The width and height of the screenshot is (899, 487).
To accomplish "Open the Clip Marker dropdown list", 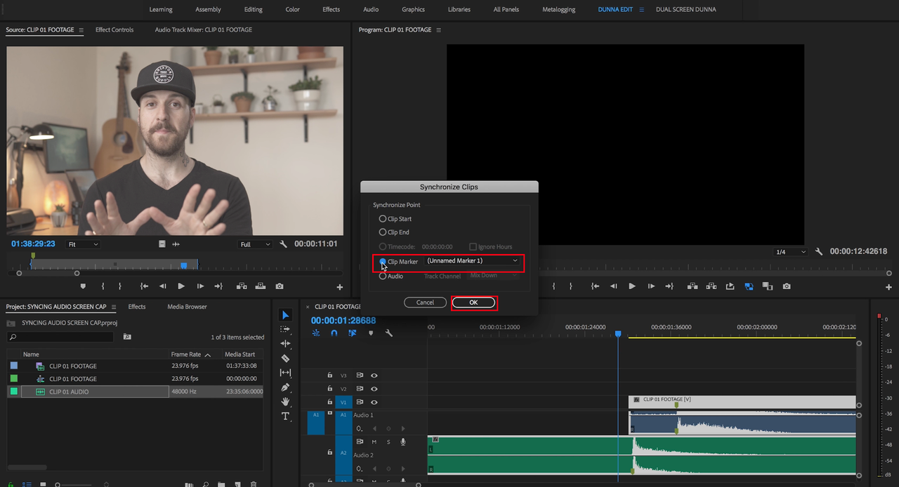I will tap(473, 261).
